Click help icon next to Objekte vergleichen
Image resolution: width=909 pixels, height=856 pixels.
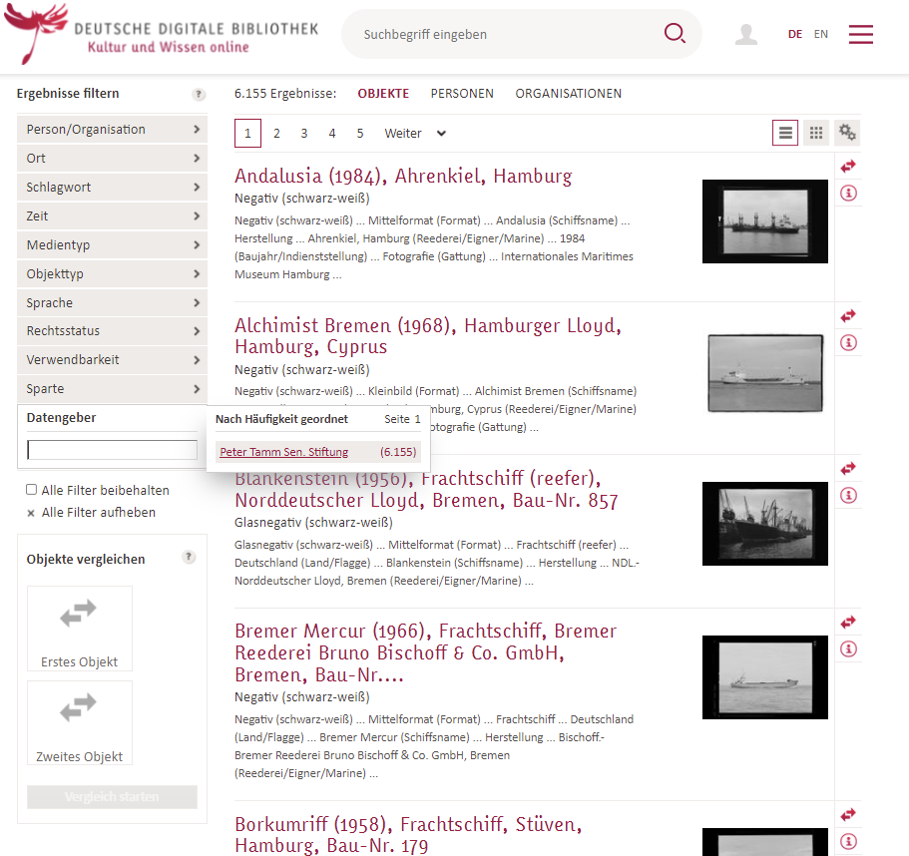189,557
